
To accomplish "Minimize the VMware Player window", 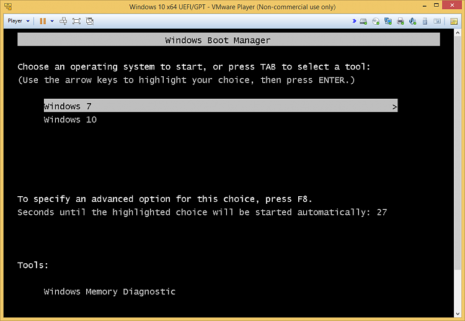I will click(424, 6).
